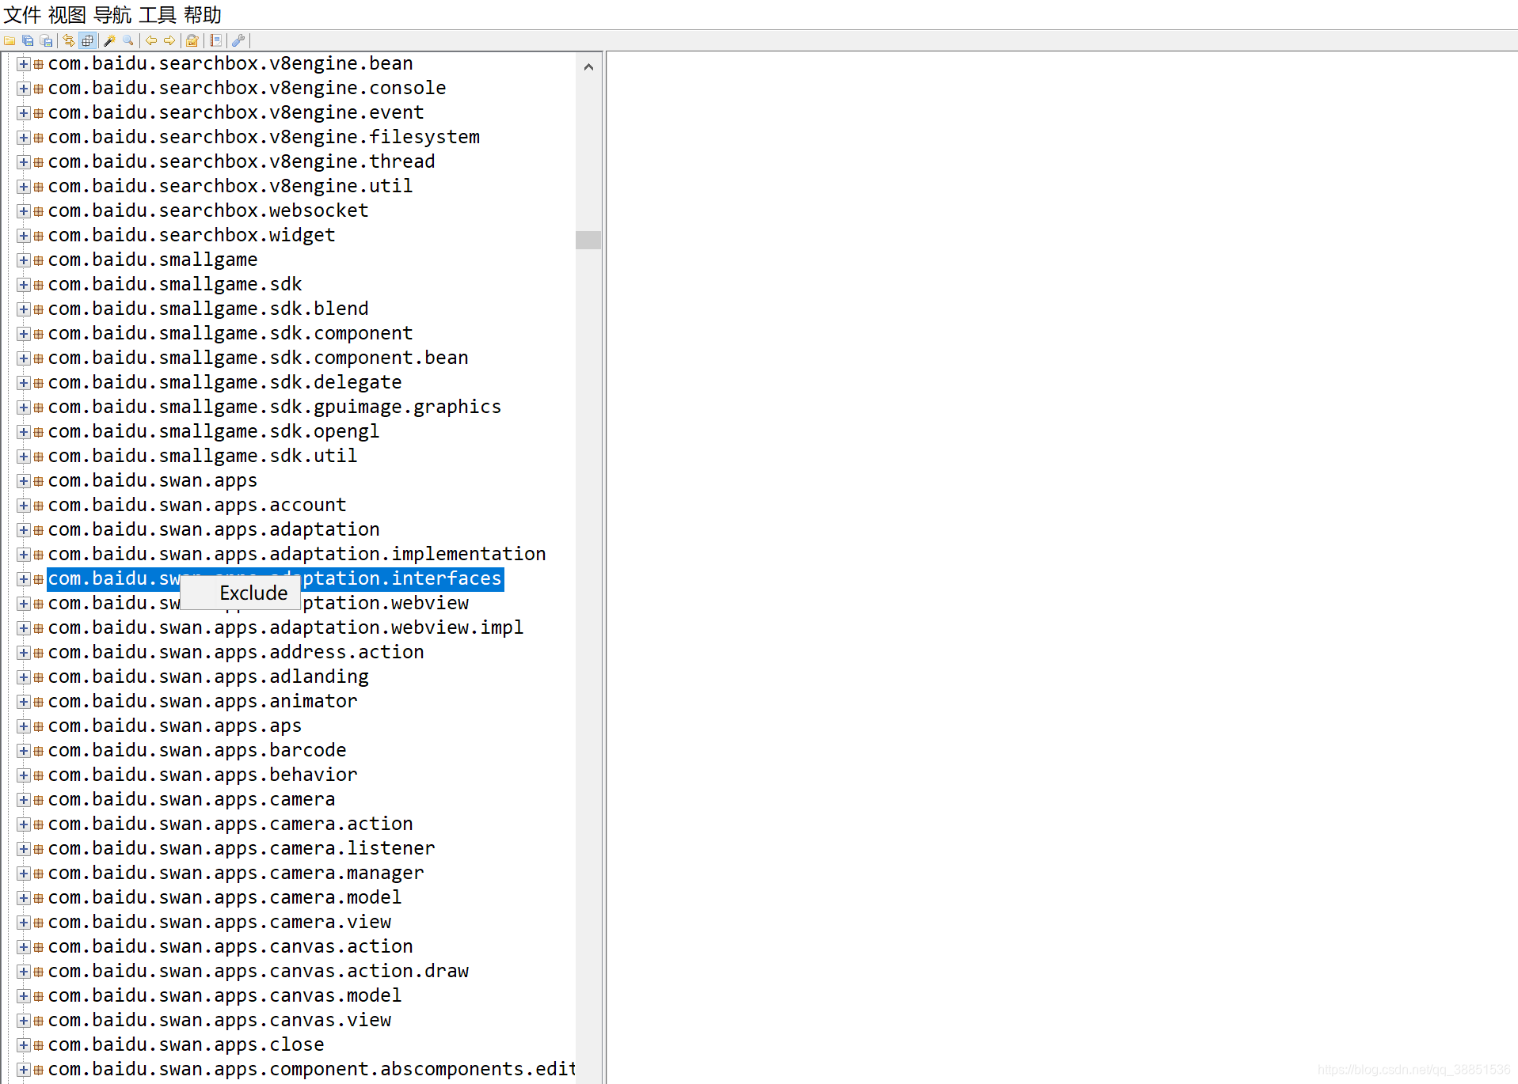Expand com.baidu.searchbox.websocket package node

pyautogui.click(x=24, y=211)
